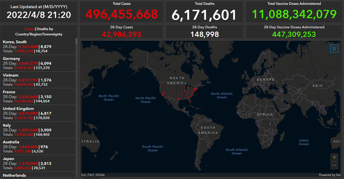344x179 pixels.
Task: Zoom in on the map with plus button
Action: 334,157
